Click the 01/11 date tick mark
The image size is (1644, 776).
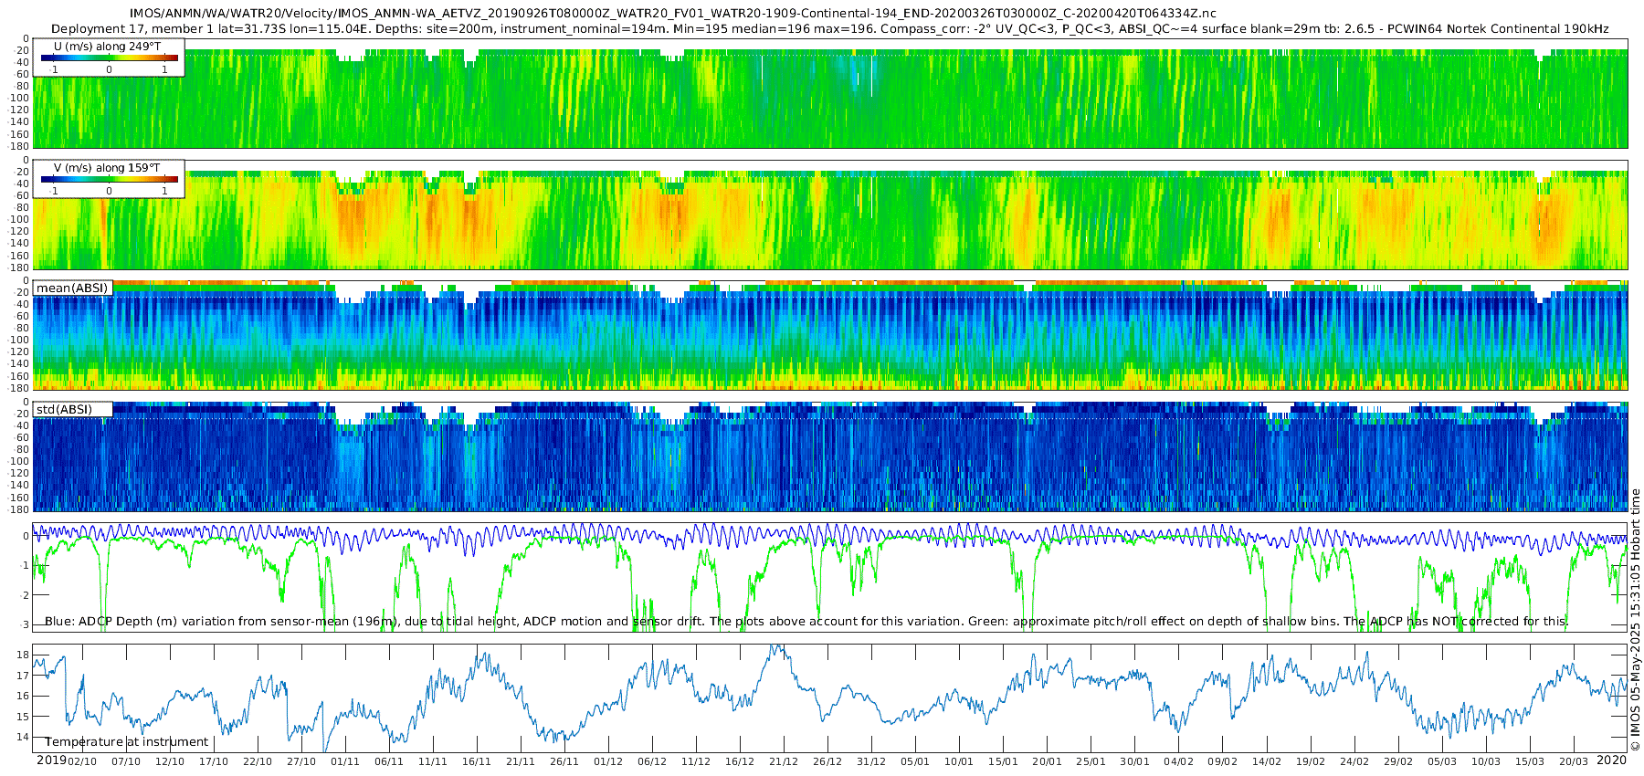pyautogui.click(x=345, y=761)
